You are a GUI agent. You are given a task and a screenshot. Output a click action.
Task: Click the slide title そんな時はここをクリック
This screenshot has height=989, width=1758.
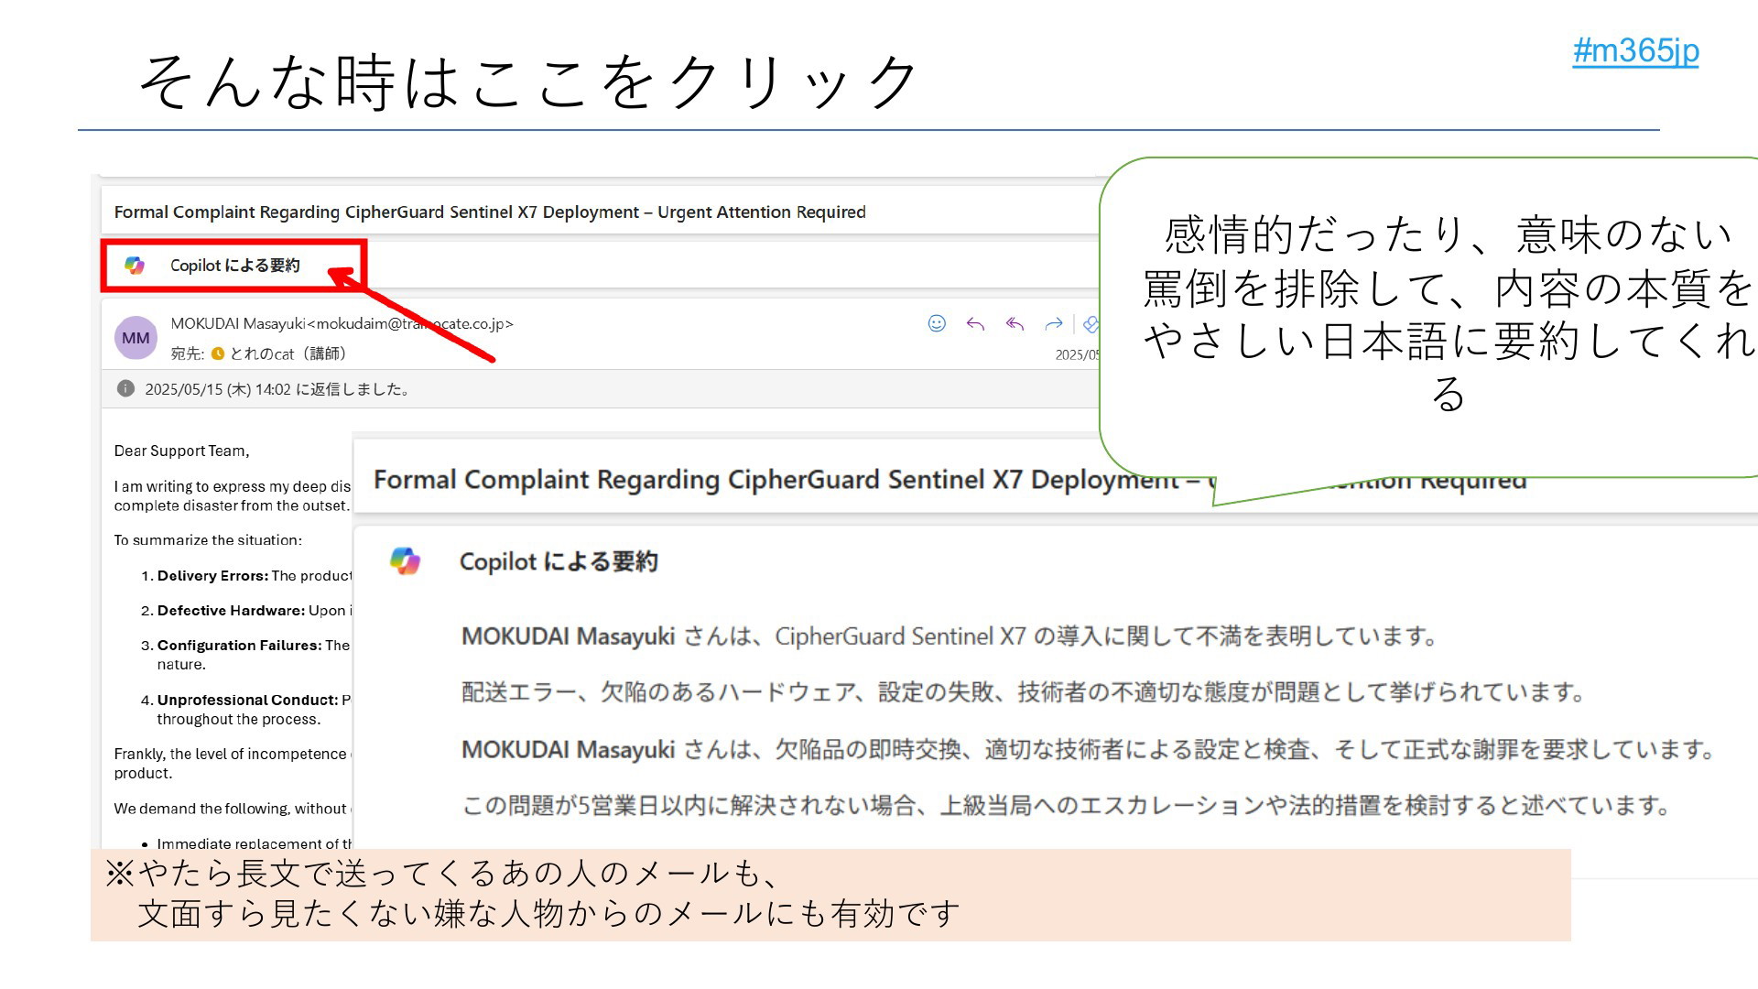(527, 82)
